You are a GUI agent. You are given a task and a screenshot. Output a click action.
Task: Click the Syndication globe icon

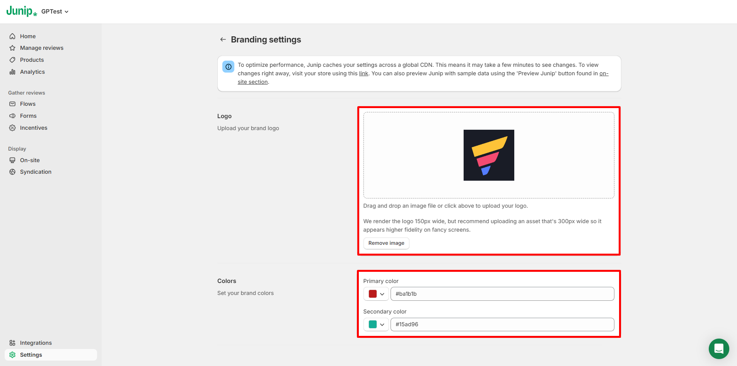(12, 172)
